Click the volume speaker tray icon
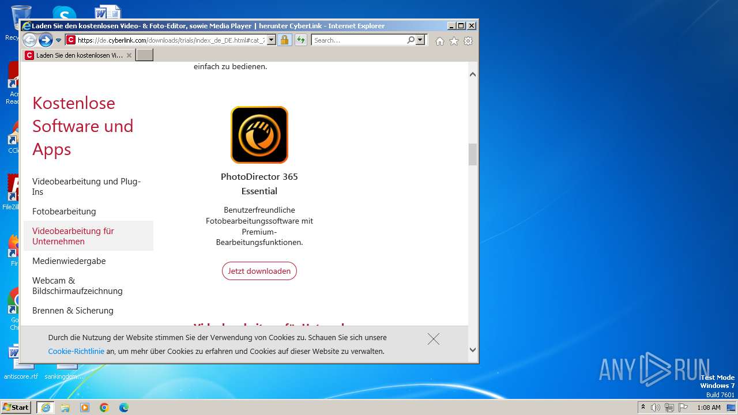This screenshot has height=415, width=738. [x=656, y=408]
